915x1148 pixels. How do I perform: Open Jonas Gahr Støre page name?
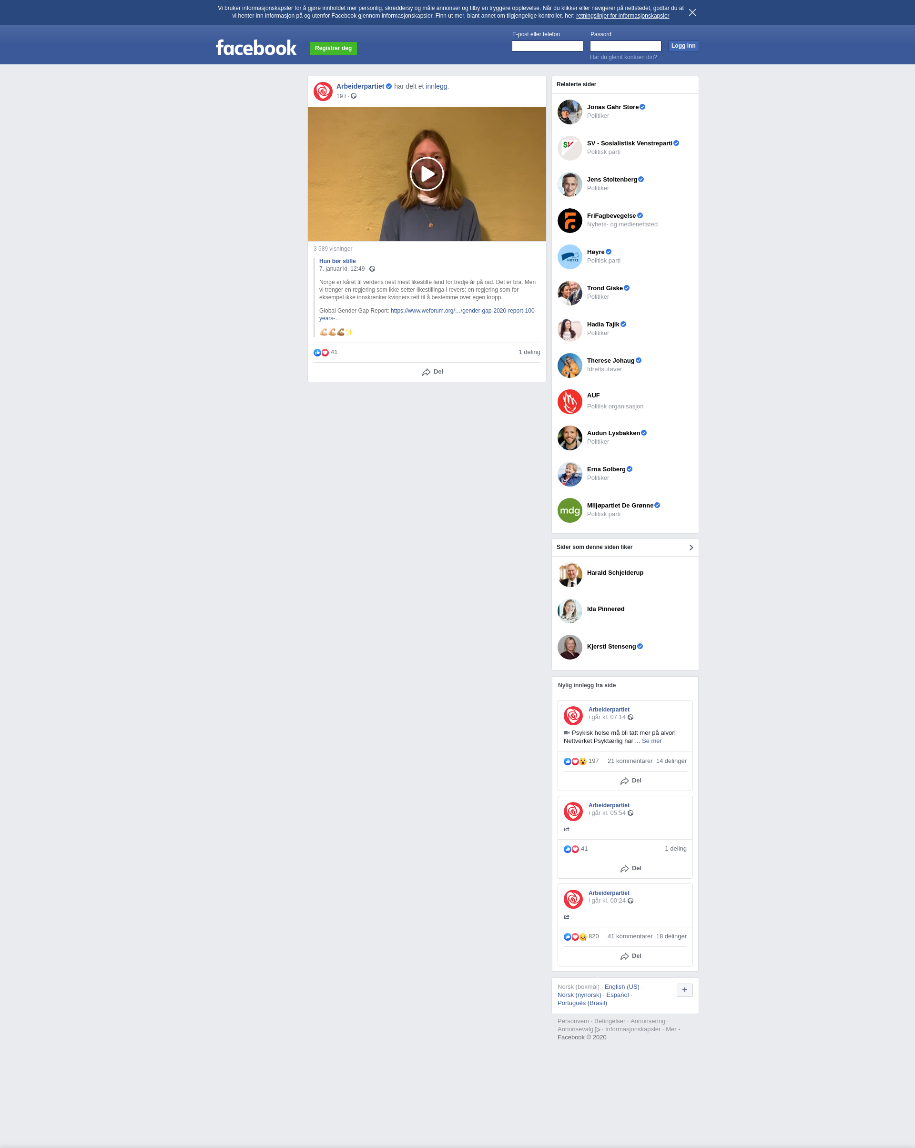coord(612,107)
